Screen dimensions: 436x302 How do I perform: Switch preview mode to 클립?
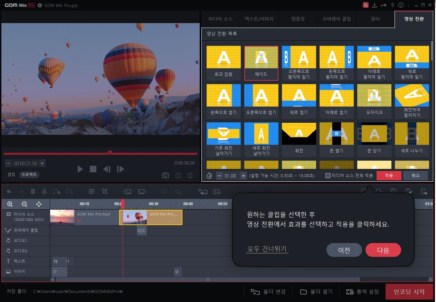(11, 174)
